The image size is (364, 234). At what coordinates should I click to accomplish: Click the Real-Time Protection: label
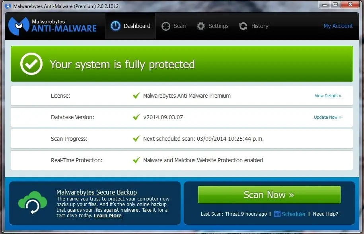[77, 160]
